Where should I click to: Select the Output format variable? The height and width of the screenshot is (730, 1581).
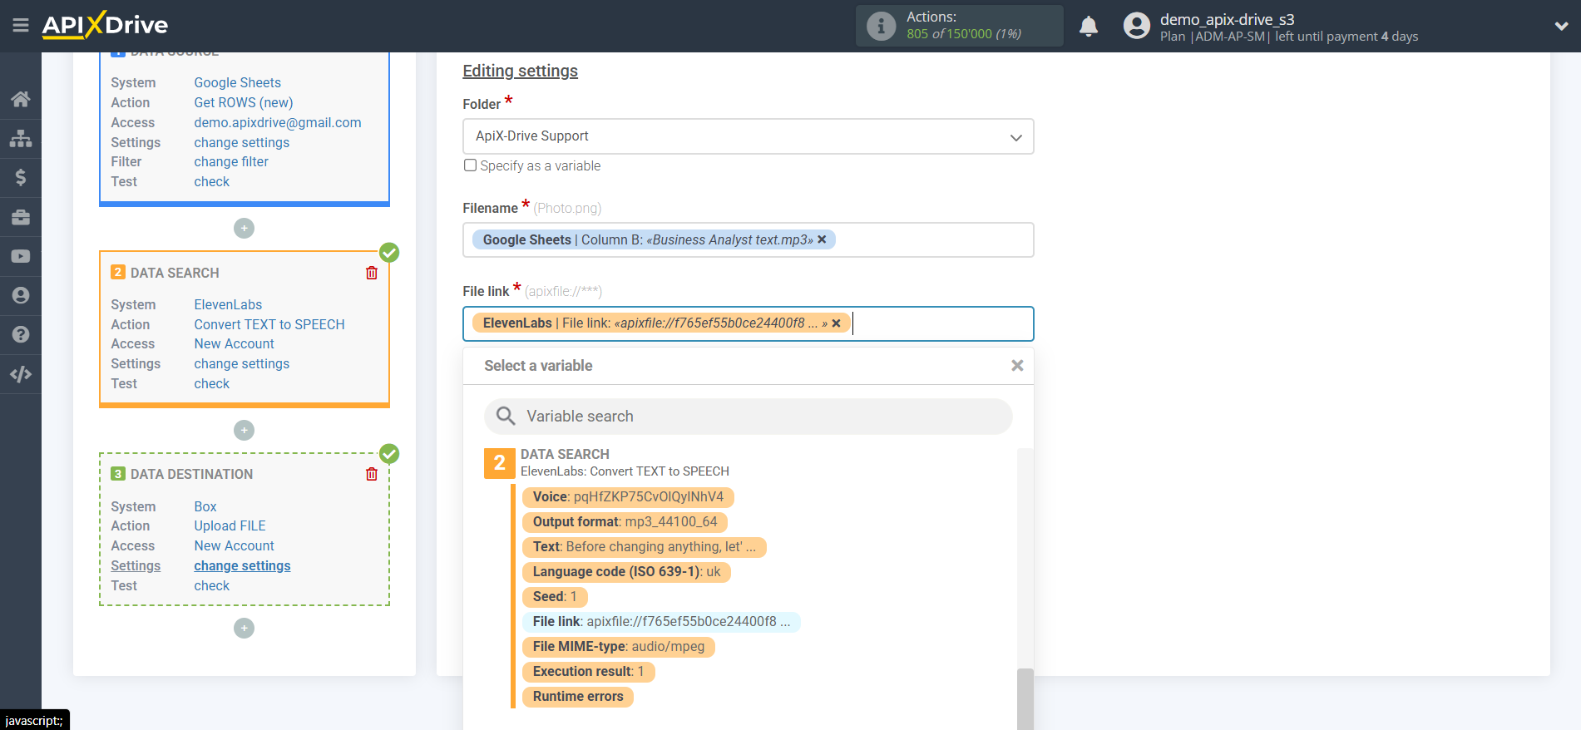tap(625, 522)
